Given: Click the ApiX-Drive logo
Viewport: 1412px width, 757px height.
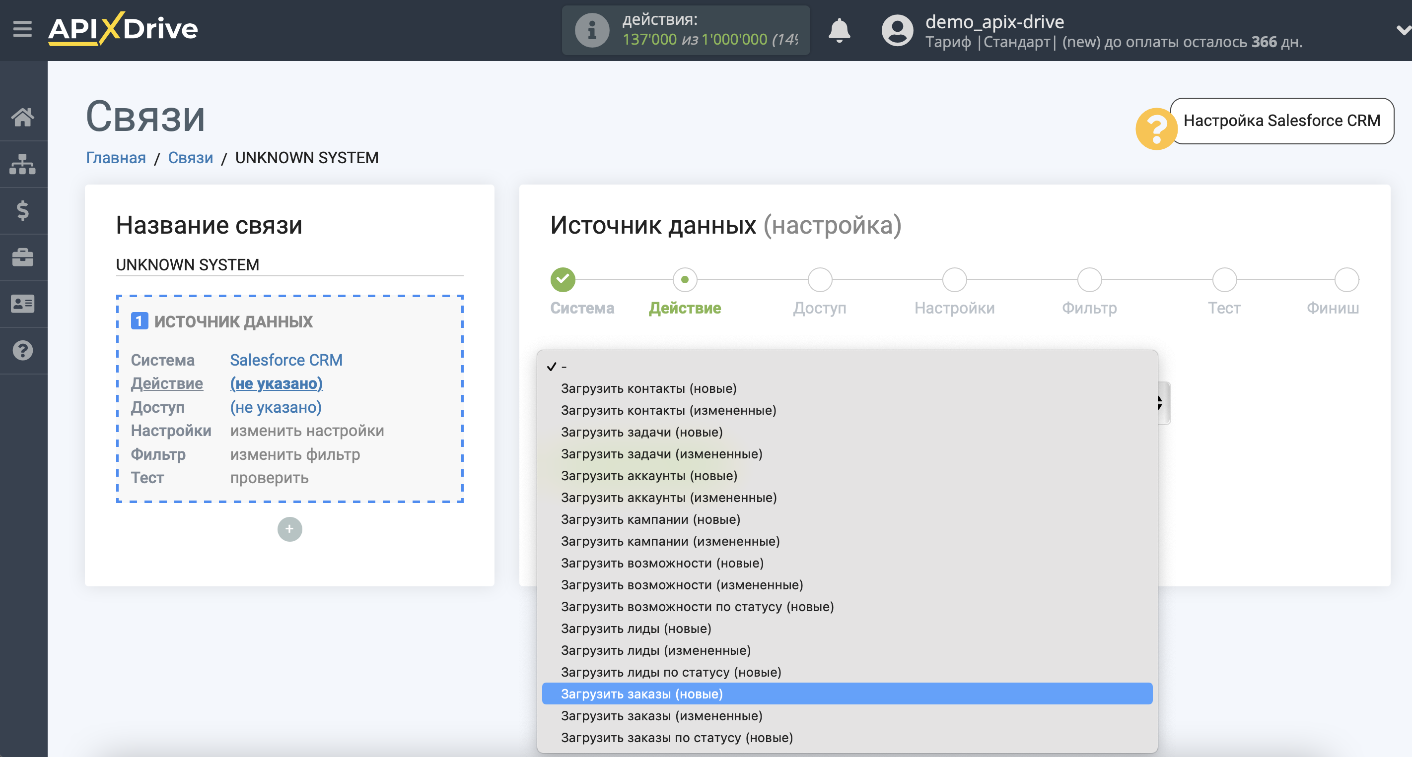Looking at the screenshot, I should [123, 28].
